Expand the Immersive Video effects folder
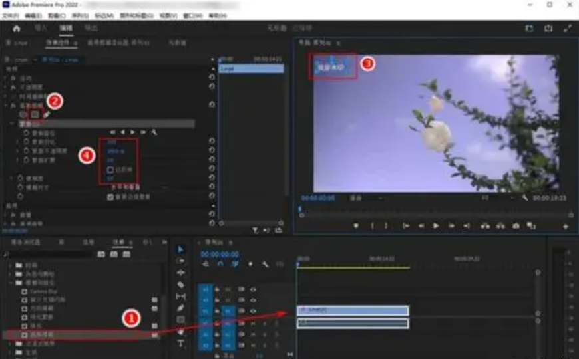The height and width of the screenshot is (359, 579). (11, 344)
